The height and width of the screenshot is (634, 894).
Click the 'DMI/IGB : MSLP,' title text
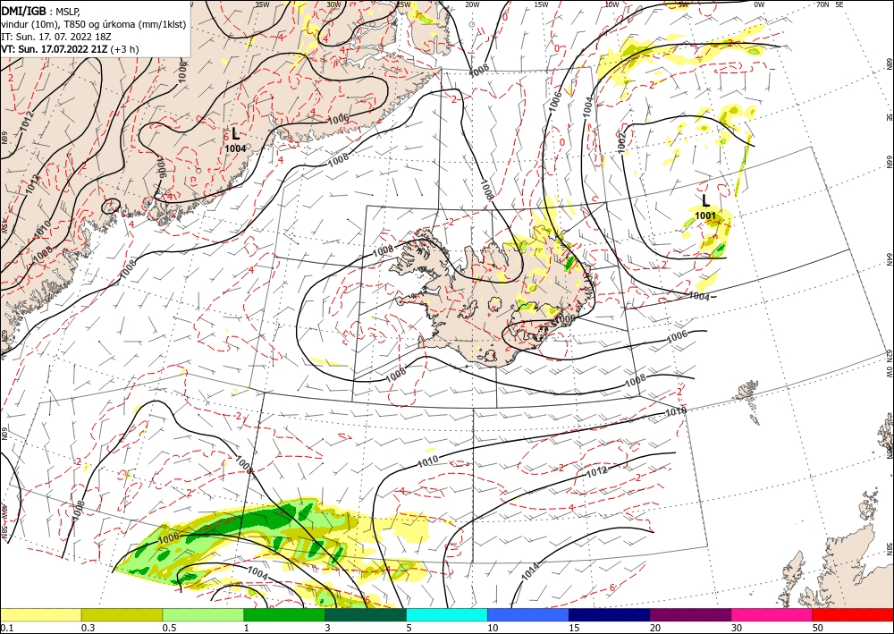tap(41, 11)
